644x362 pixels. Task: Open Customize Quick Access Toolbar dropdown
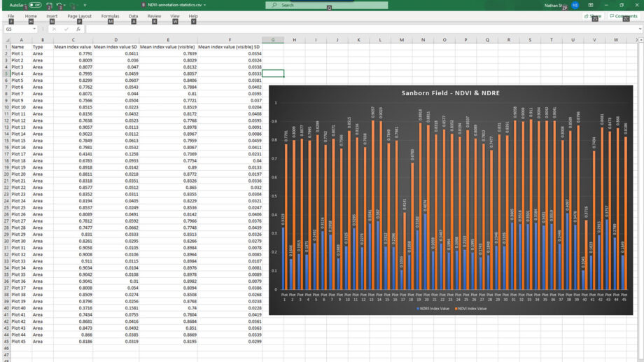tap(85, 6)
